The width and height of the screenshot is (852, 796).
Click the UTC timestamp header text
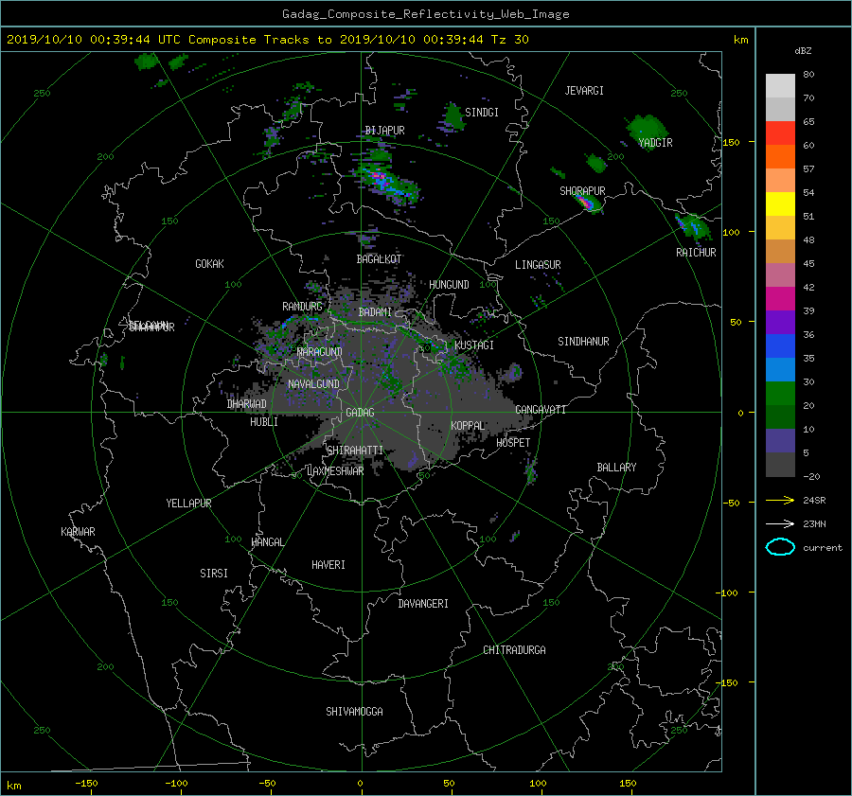[x=267, y=40]
